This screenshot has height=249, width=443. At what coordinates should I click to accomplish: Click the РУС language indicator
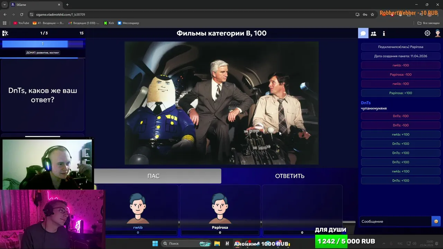pos(400,243)
